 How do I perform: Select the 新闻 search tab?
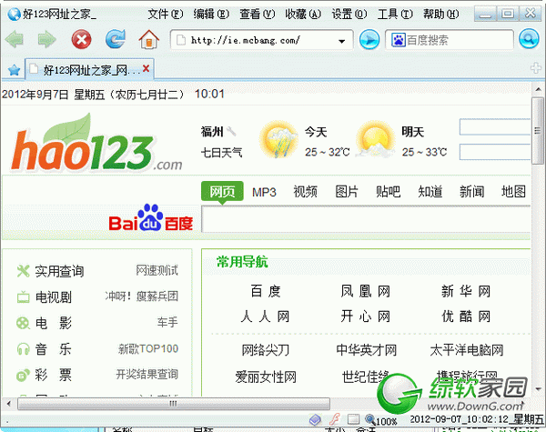click(471, 192)
